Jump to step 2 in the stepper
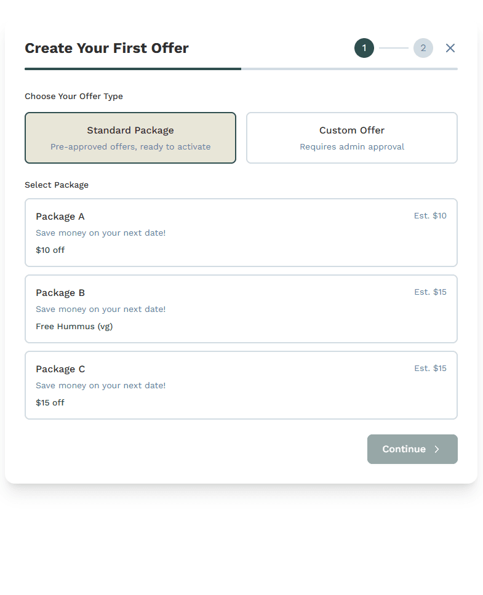The width and height of the screenshot is (483, 595). 423,48
